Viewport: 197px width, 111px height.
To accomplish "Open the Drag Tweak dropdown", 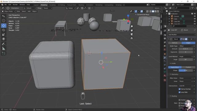I will [x=47, y=8].
